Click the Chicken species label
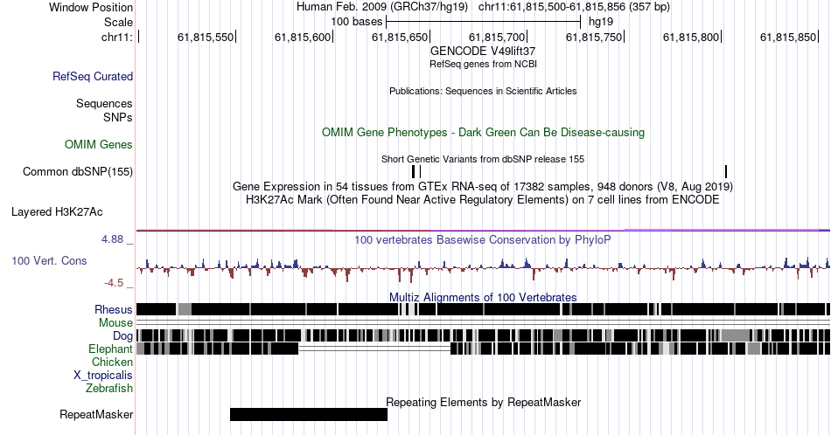The width and height of the screenshot is (831, 435). coord(112,362)
